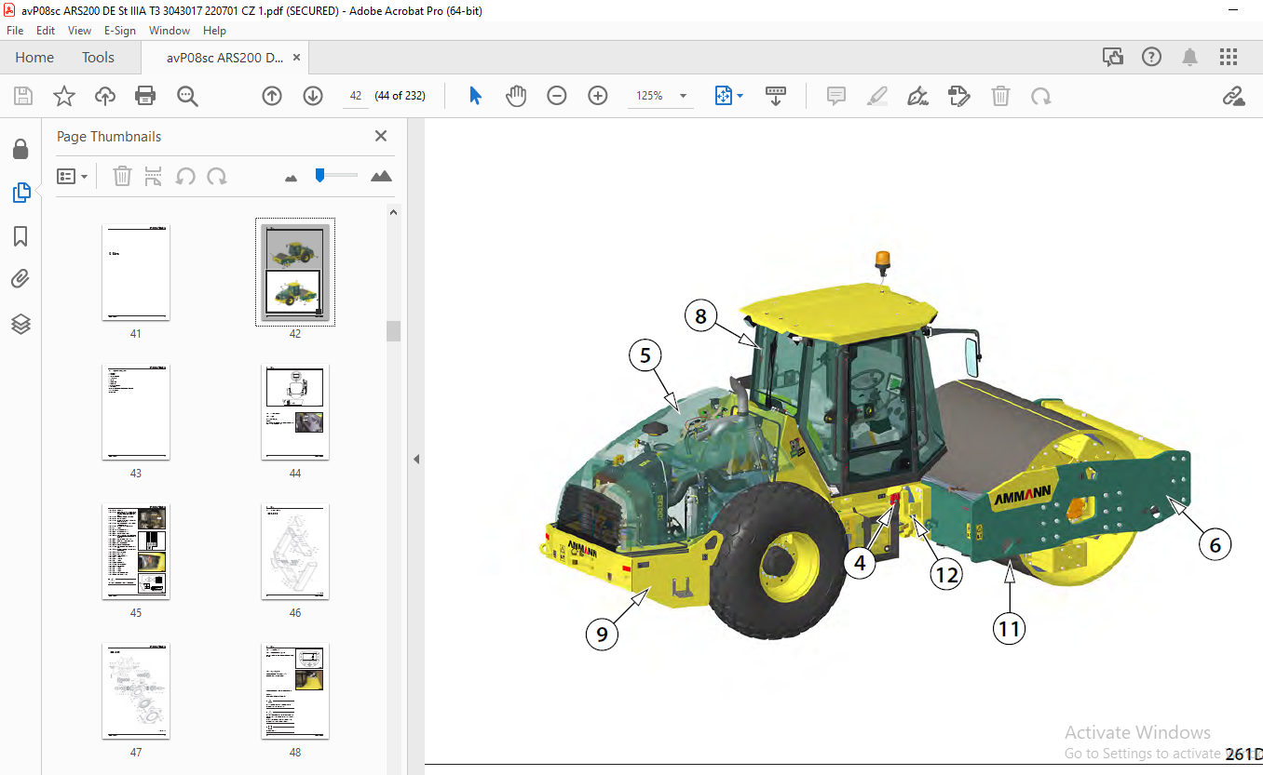Open the Notifications bell
The width and height of the screenshot is (1263, 775).
click(x=1189, y=57)
